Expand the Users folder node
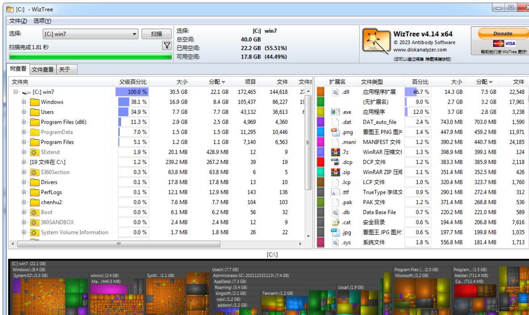The height and width of the screenshot is (315, 529). (x=24, y=112)
